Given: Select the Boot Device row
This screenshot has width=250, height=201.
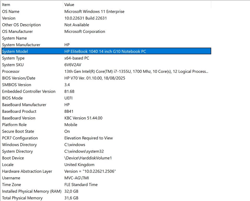Looking at the screenshot, I should coord(106,158).
